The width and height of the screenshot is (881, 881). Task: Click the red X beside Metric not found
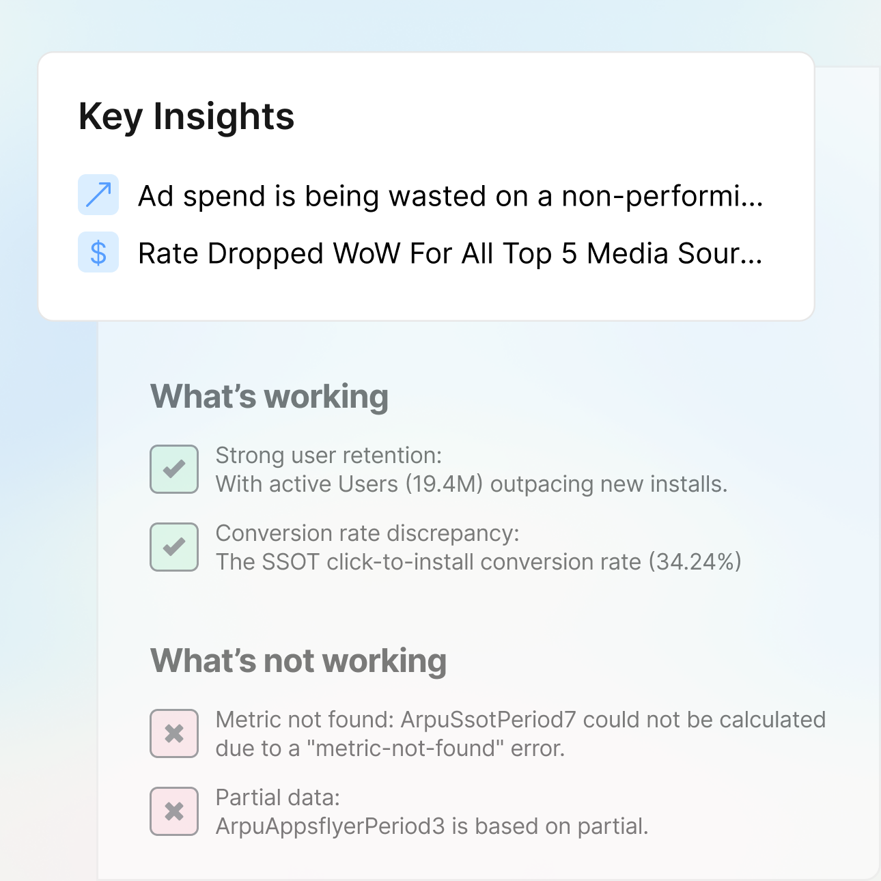coord(174,733)
